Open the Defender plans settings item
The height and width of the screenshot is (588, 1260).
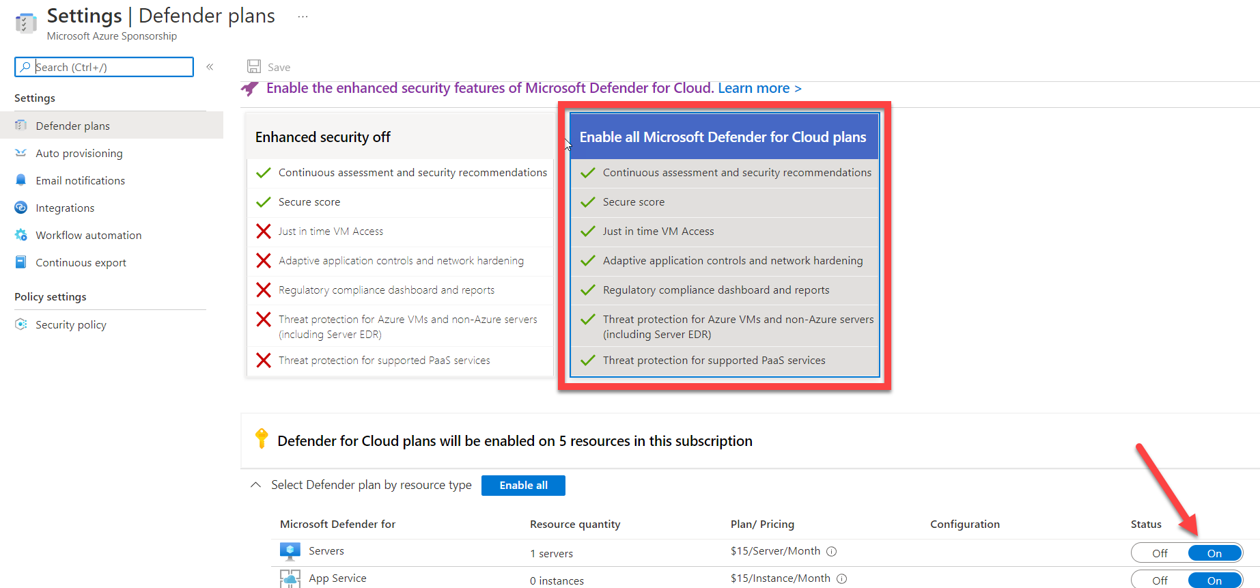[x=111, y=126]
